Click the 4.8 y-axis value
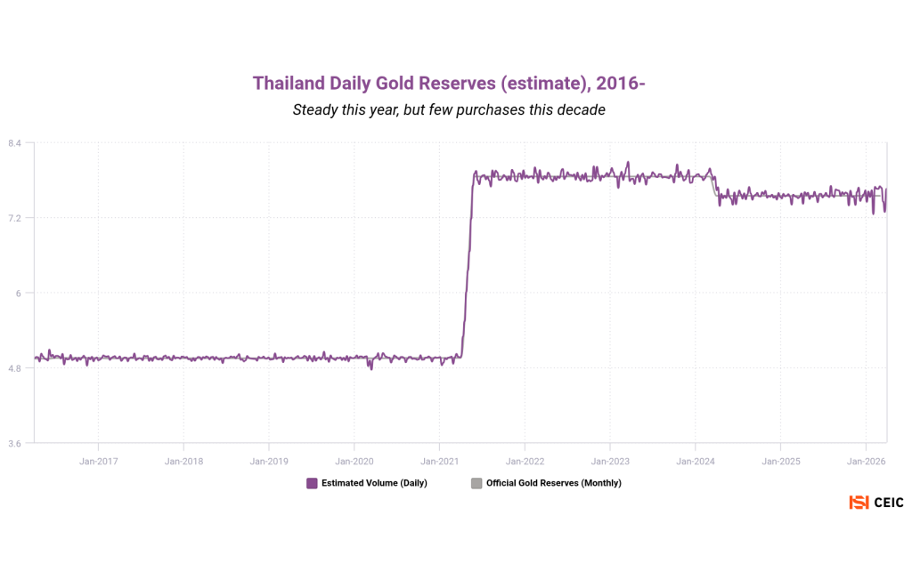 point(15,367)
